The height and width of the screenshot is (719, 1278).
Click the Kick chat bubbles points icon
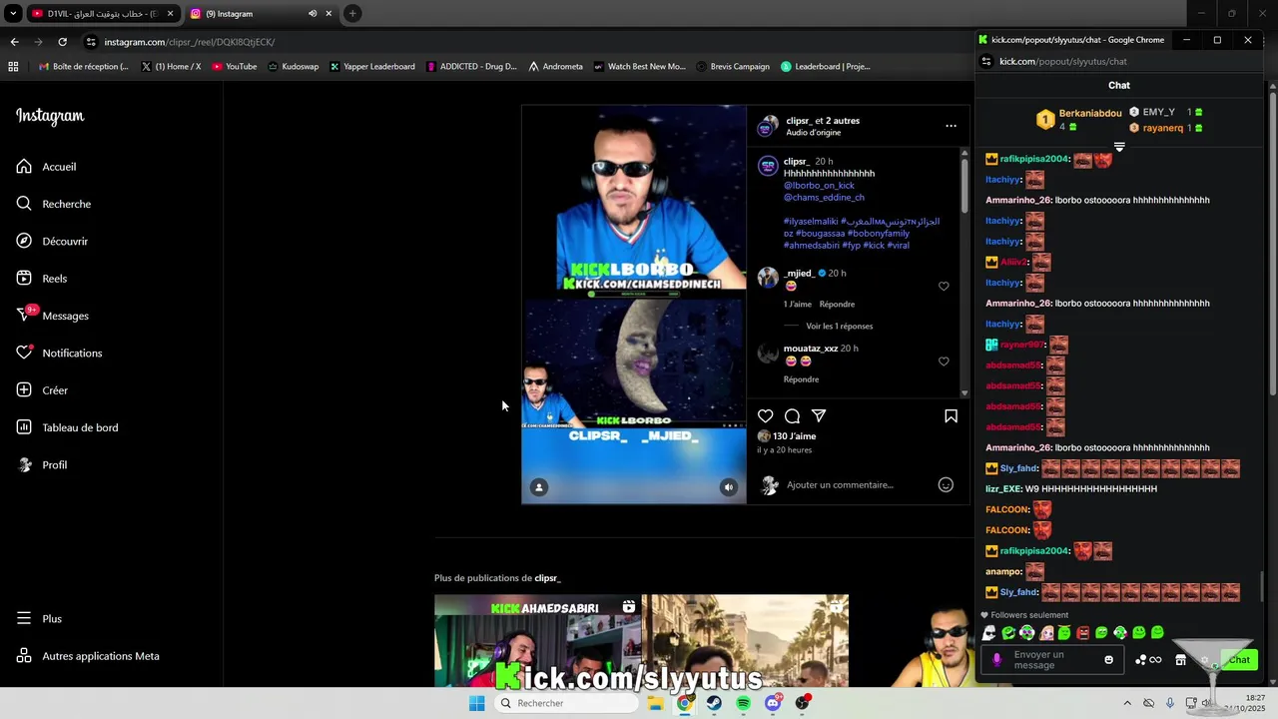1141,660
